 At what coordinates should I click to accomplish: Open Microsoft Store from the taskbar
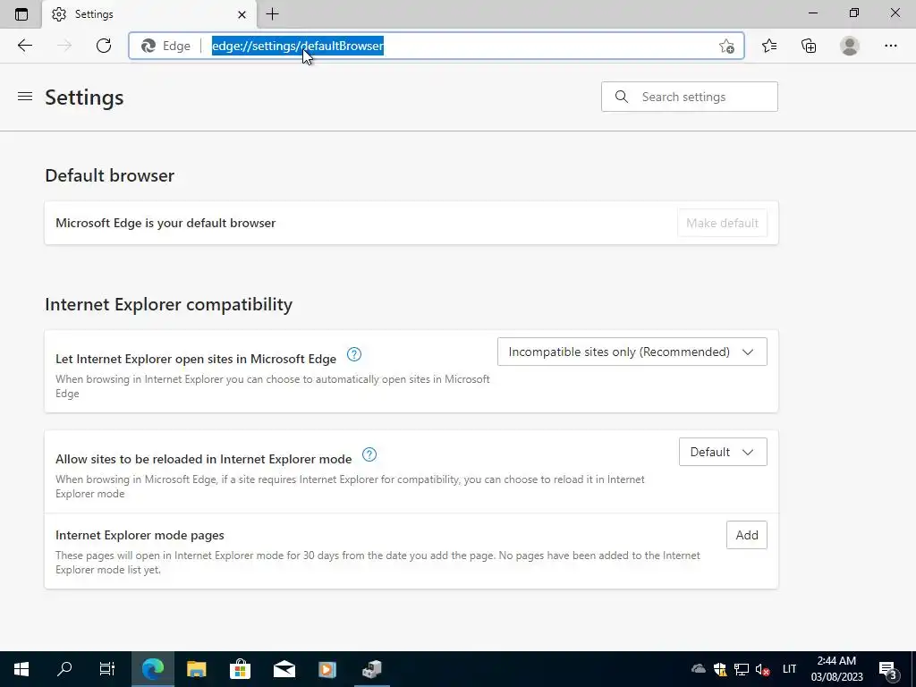point(240,669)
